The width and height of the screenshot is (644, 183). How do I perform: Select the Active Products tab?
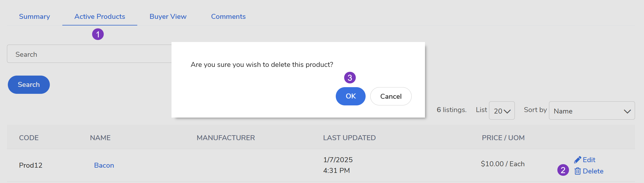[100, 17]
